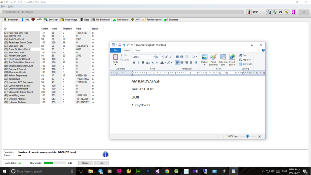Click the Paint drawing icon

(213, 60)
